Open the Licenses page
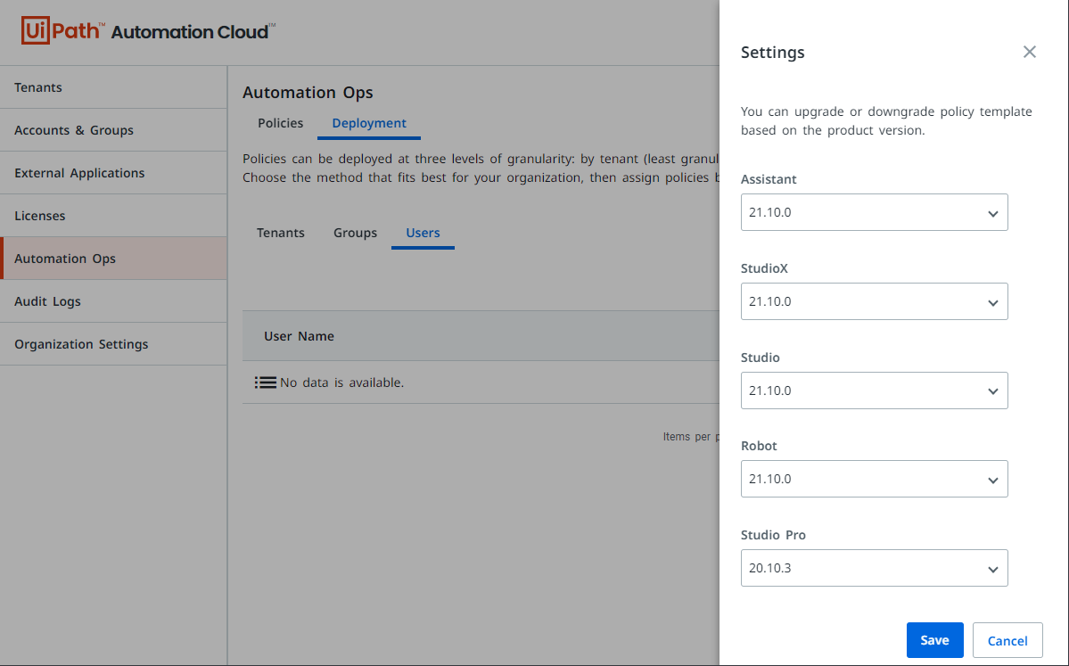The height and width of the screenshot is (666, 1069). tap(113, 216)
